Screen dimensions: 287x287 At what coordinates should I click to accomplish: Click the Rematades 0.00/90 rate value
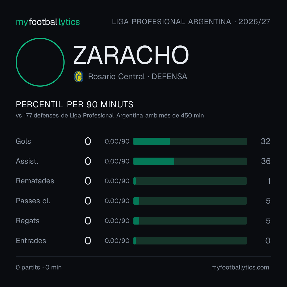(x=117, y=181)
